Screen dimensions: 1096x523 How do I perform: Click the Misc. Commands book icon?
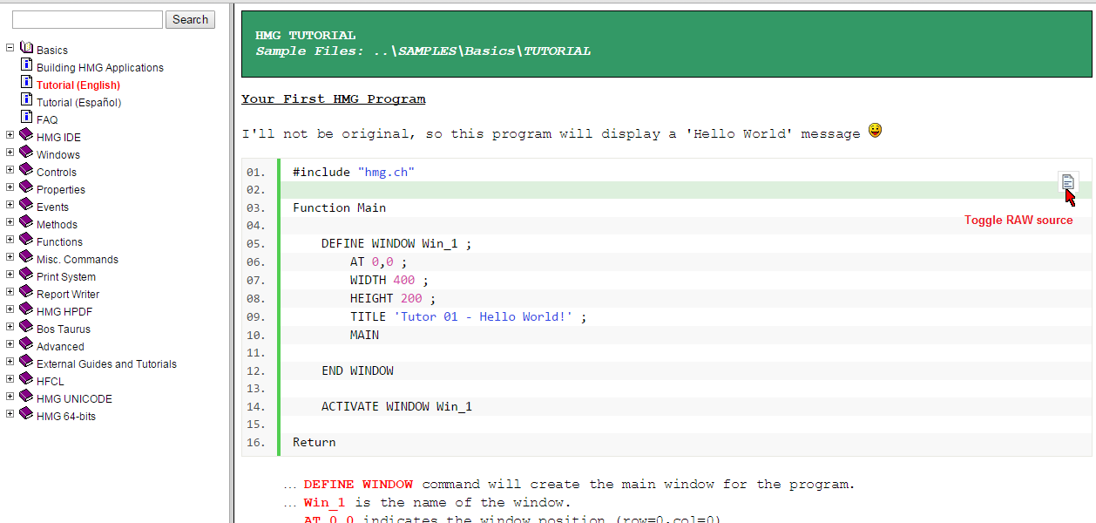[x=26, y=257]
